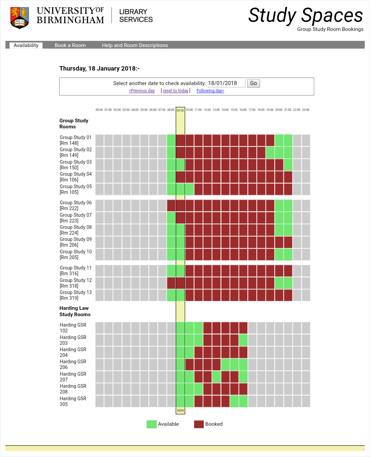Click the University of Birmingham crest logo

point(19,17)
